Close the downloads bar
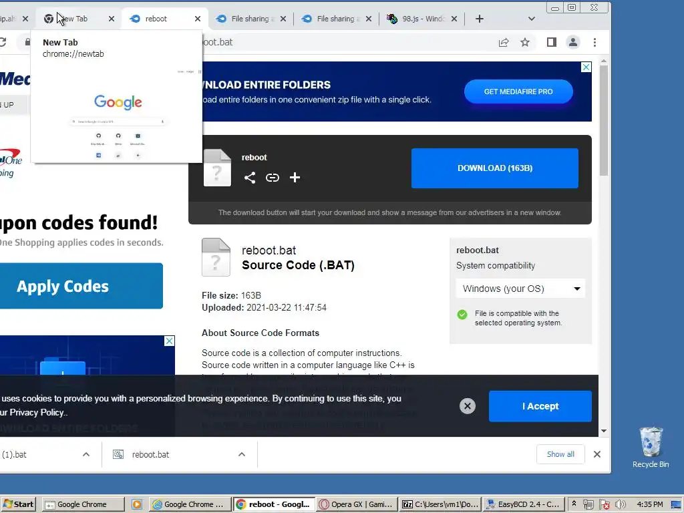This screenshot has height=513, width=684. pyautogui.click(x=597, y=454)
